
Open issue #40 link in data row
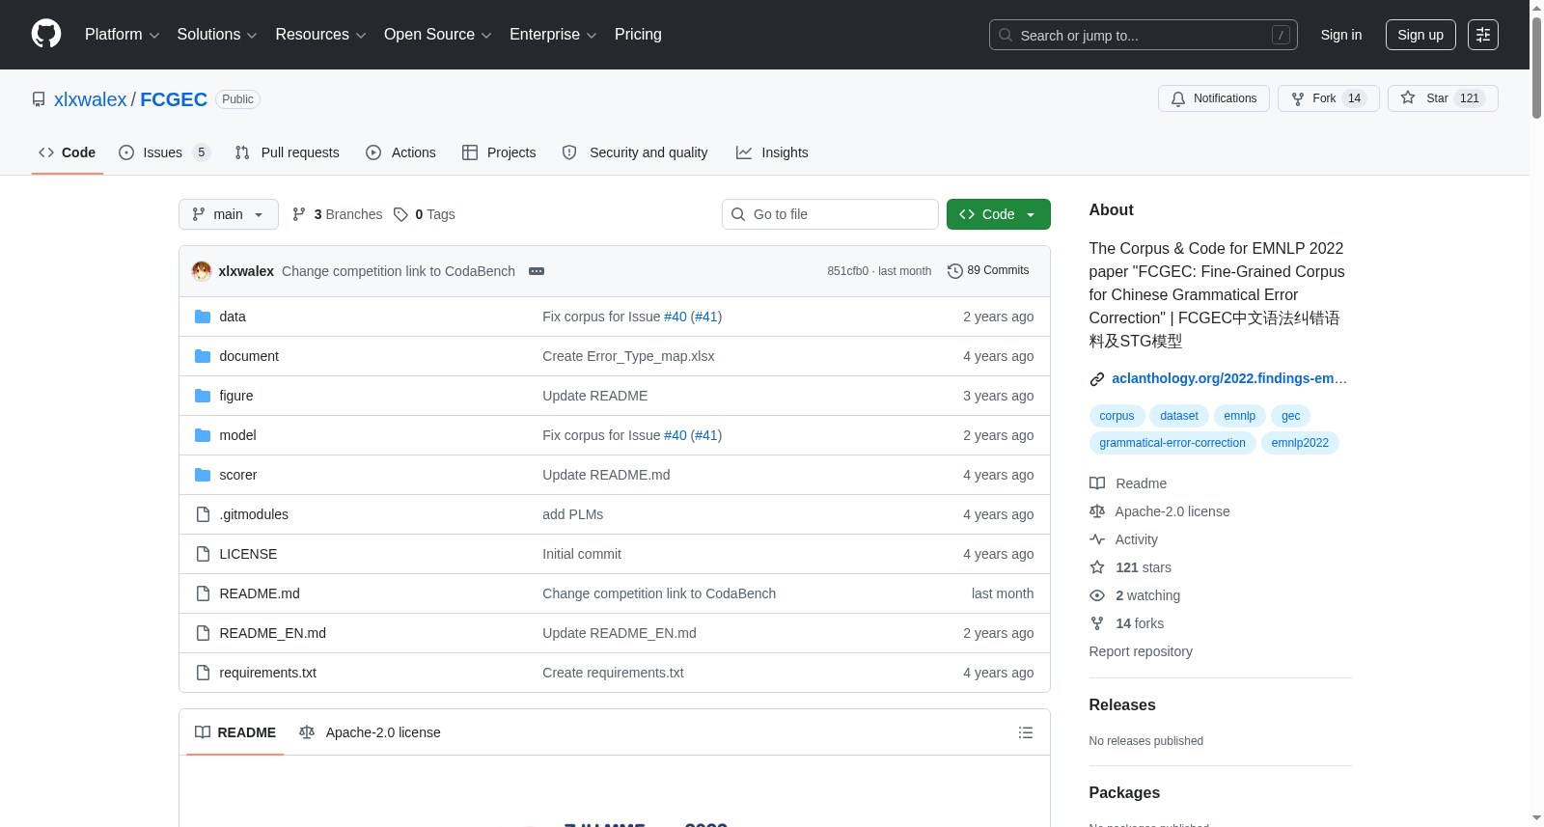coord(675,317)
